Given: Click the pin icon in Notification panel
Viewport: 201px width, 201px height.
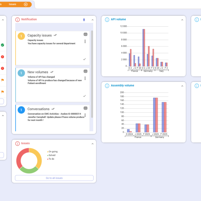Looking at the screenshot, I should tap(84, 20).
